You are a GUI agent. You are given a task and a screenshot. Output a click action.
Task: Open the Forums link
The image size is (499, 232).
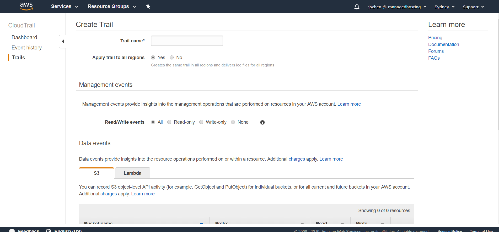pos(436,51)
